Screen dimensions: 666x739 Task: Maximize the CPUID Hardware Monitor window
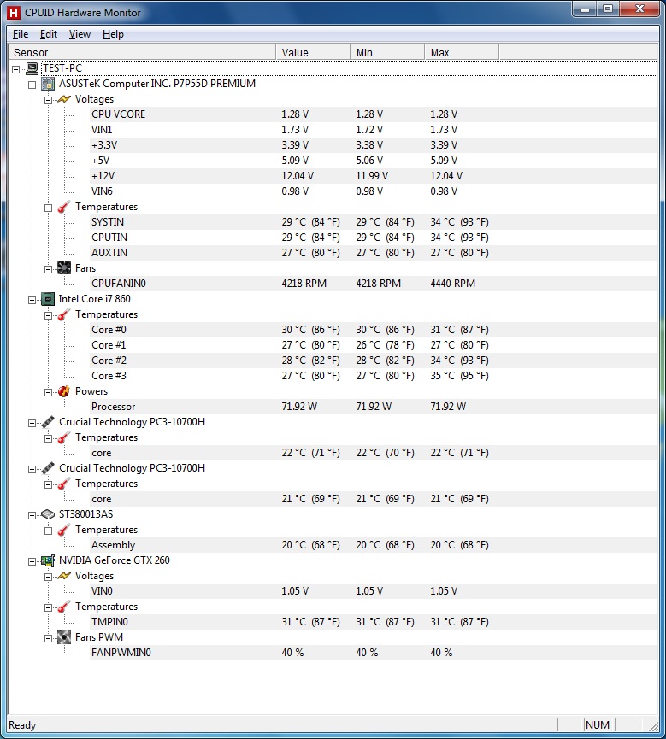pos(608,9)
